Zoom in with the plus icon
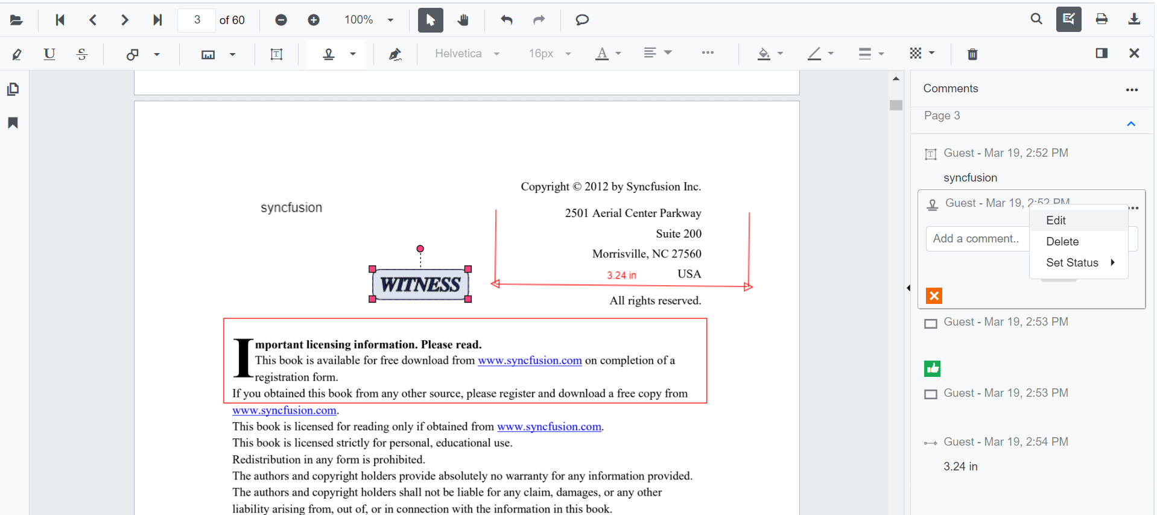 tap(314, 20)
